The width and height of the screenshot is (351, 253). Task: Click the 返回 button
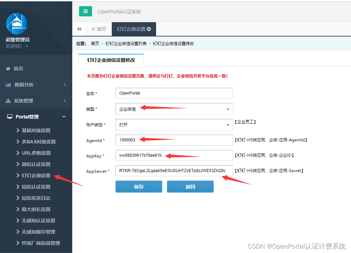[190, 187]
